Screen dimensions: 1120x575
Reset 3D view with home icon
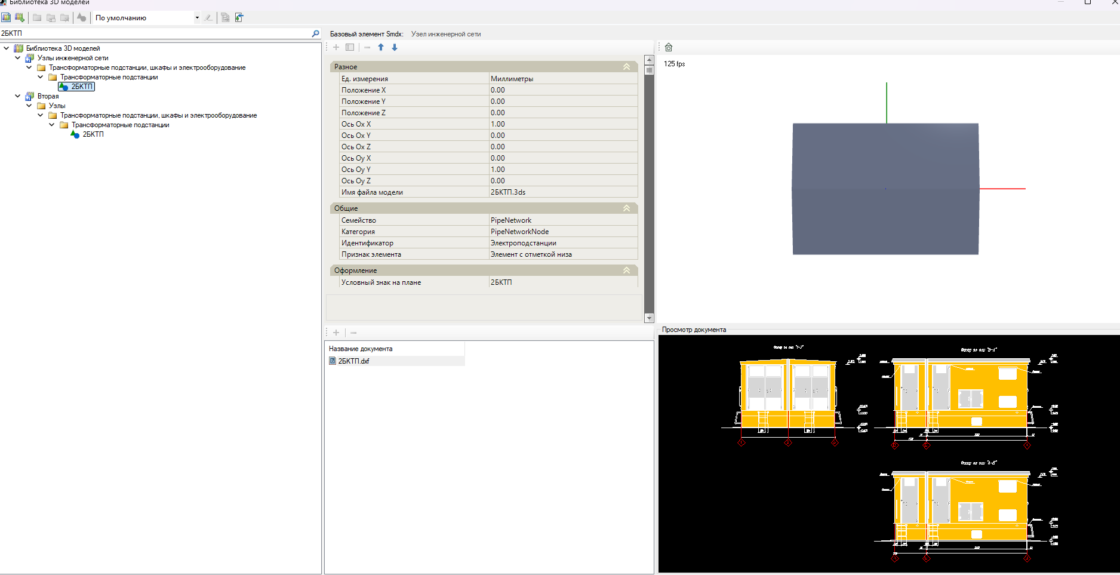669,47
